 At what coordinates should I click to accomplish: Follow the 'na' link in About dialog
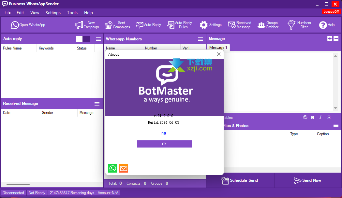(164, 133)
